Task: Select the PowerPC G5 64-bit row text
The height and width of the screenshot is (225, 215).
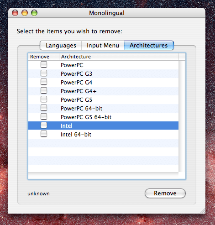Action: [86, 117]
